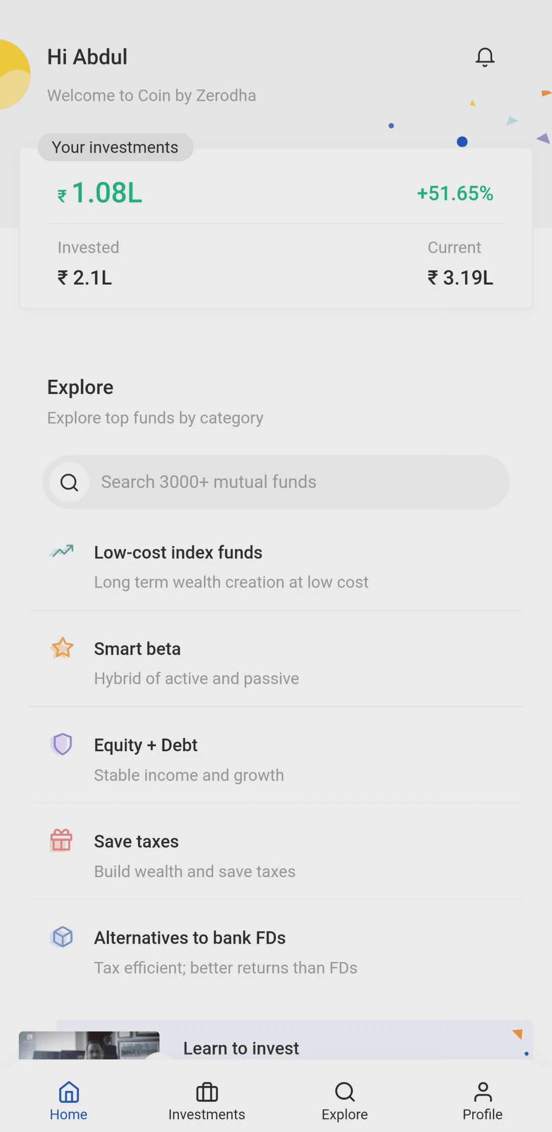
Task: Tap the bank FDs cube icon
Action: coord(62,937)
